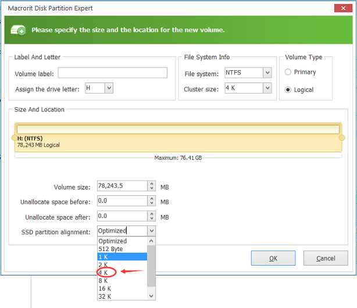The width and height of the screenshot is (357, 308).
Task: Click the alignment list scrollbar thumb
Action: (x=151, y=266)
